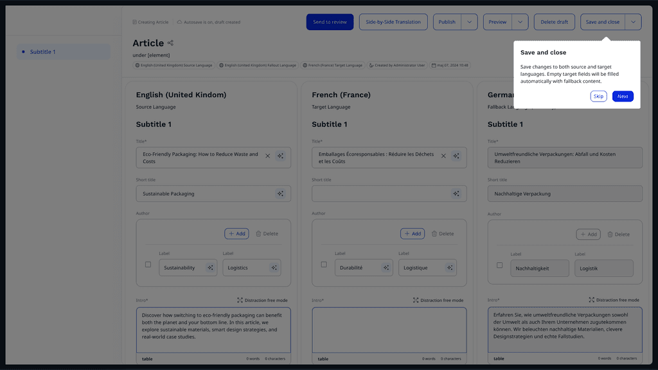The height and width of the screenshot is (370, 658).
Task: Click the English (United Kingdom) Fallout Language tag
Action: pos(258,66)
